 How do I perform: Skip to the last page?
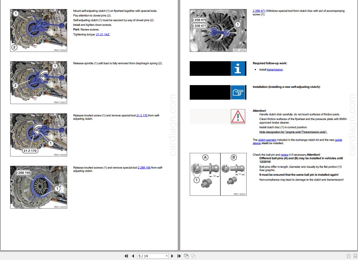coord(179,256)
